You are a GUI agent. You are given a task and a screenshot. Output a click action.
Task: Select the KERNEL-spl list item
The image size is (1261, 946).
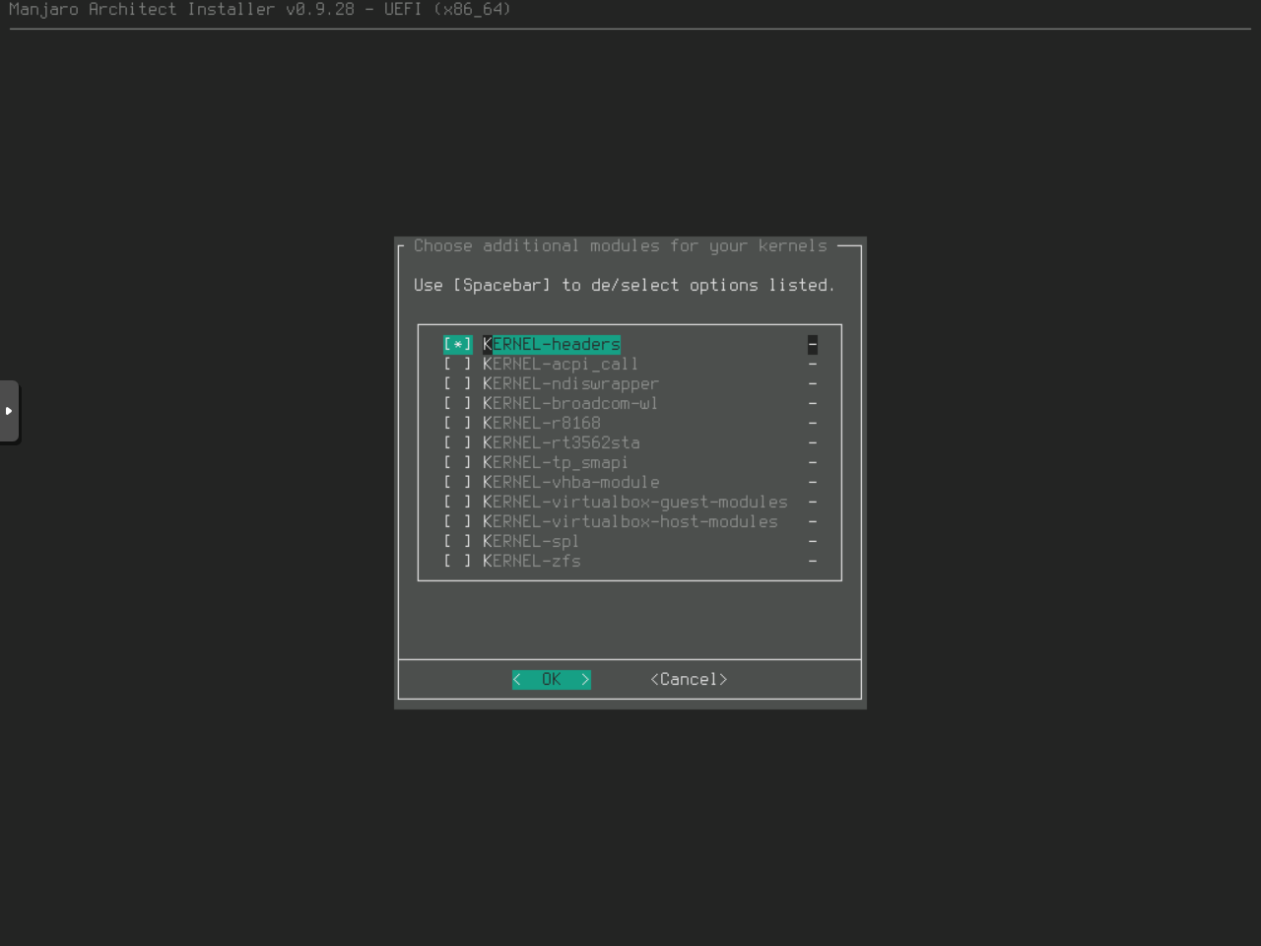pyautogui.click(x=530, y=542)
